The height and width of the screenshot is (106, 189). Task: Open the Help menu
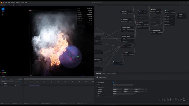coord(26,3)
